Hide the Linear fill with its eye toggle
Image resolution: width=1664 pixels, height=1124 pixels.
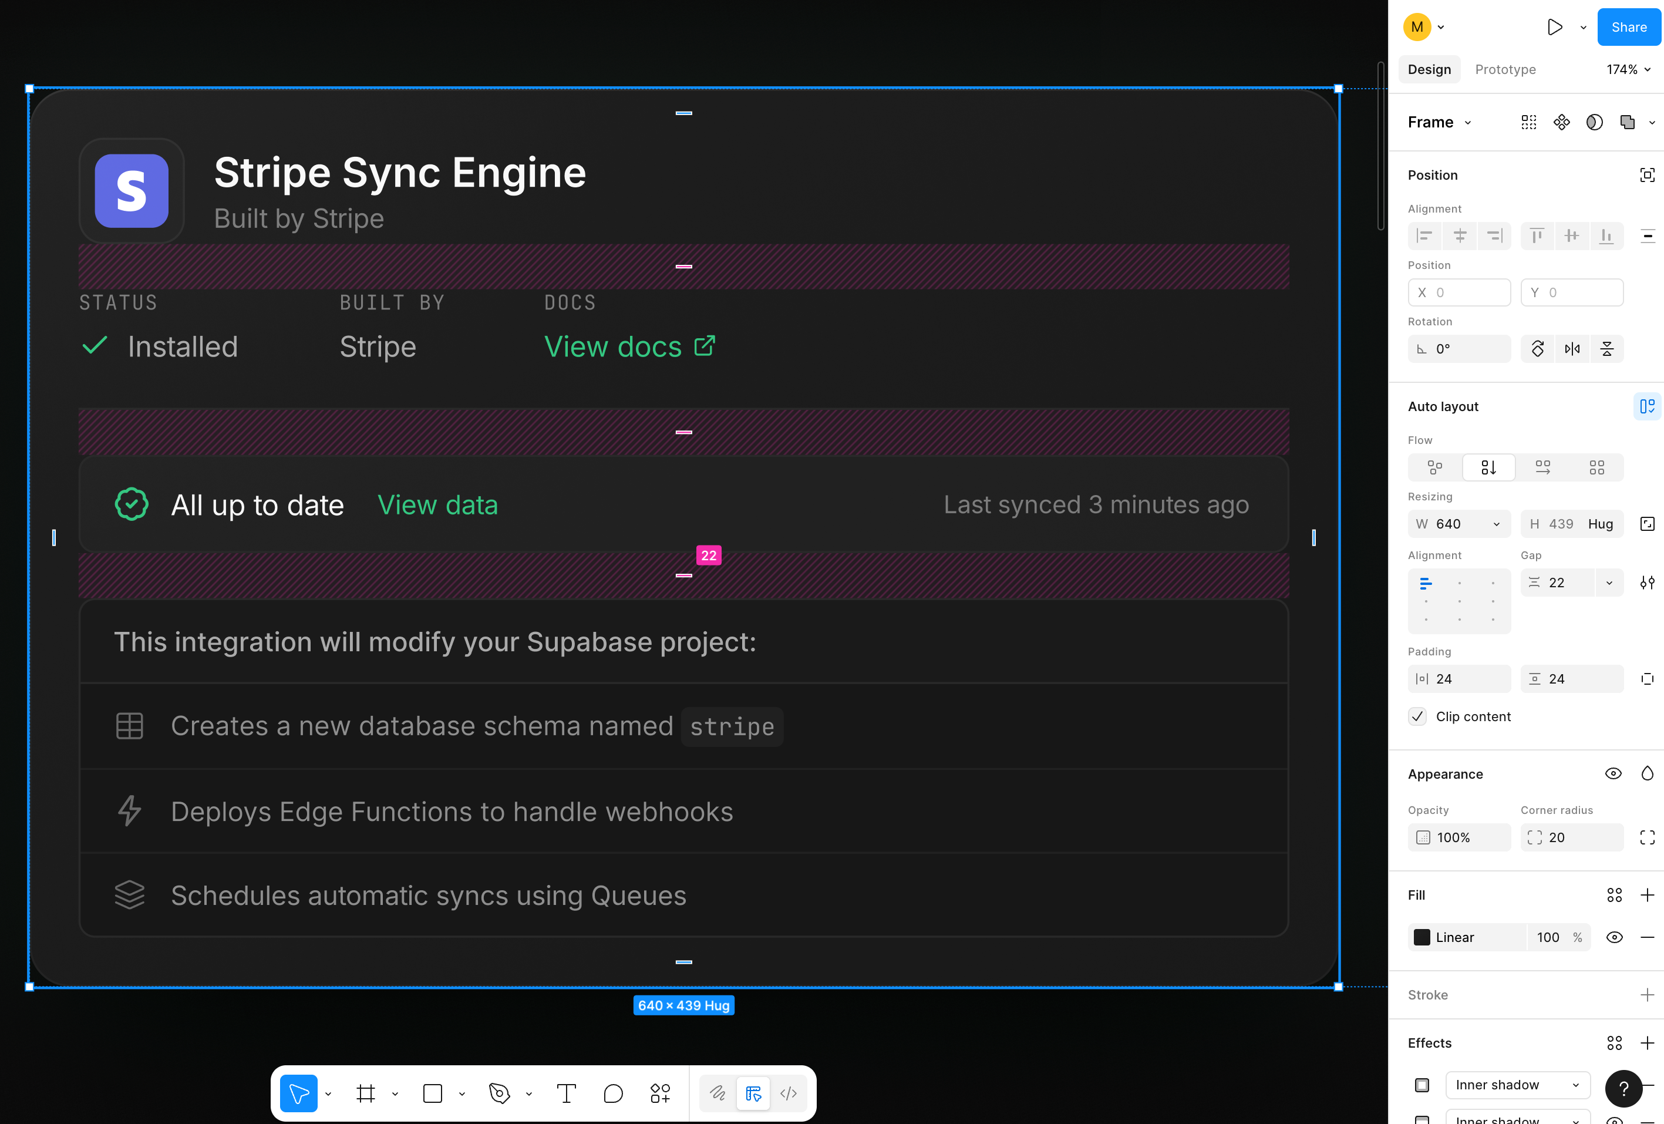pos(1613,937)
